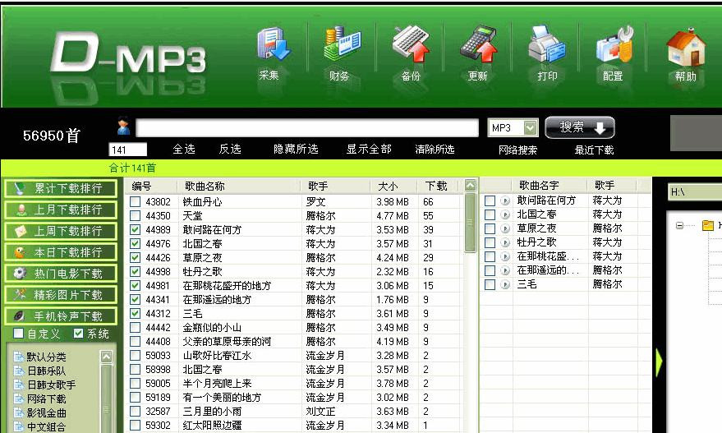Play preview of 北国之春 in right list

[x=505, y=214]
